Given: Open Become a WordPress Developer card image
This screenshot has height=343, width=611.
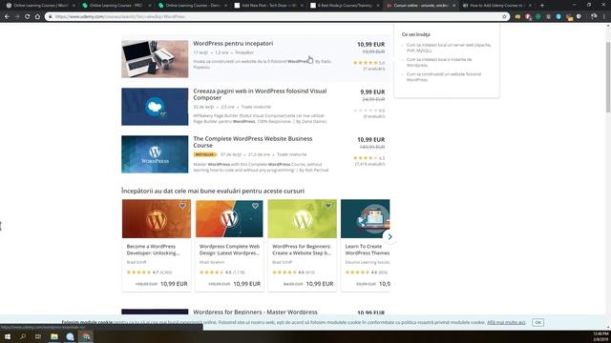Looking at the screenshot, I should tap(157, 218).
